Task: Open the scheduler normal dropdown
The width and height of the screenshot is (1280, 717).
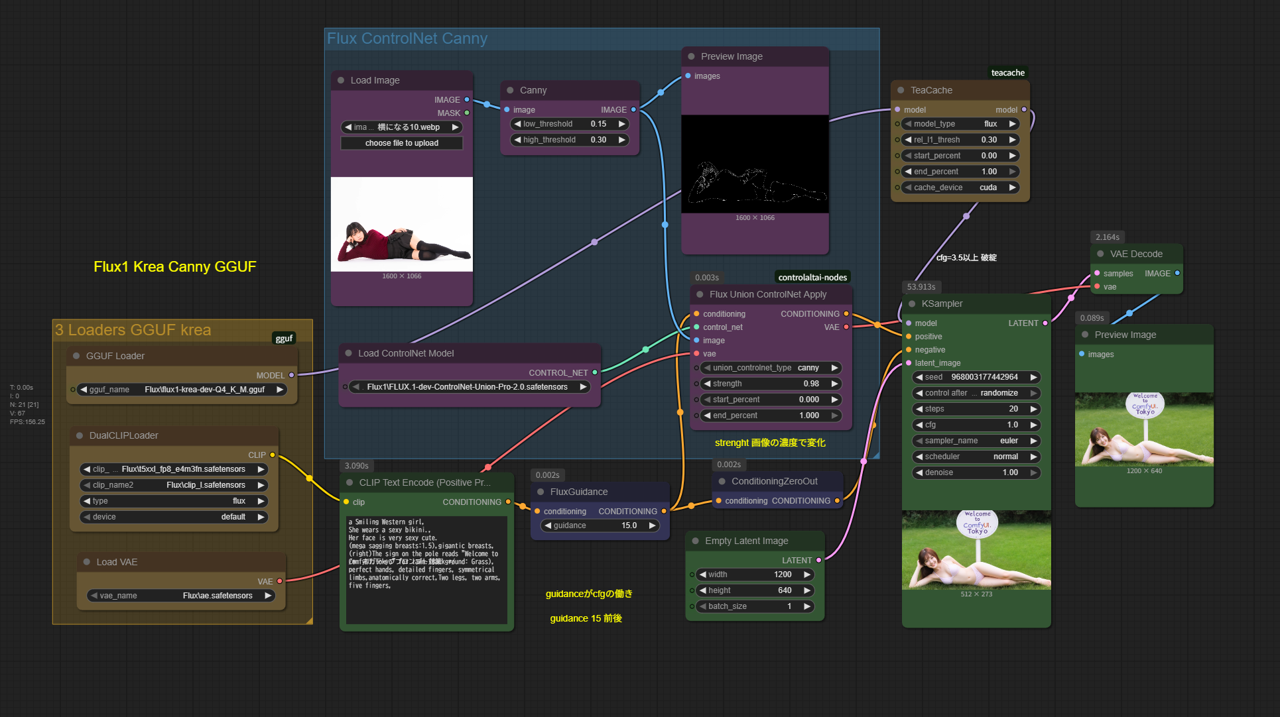Action: pos(976,457)
